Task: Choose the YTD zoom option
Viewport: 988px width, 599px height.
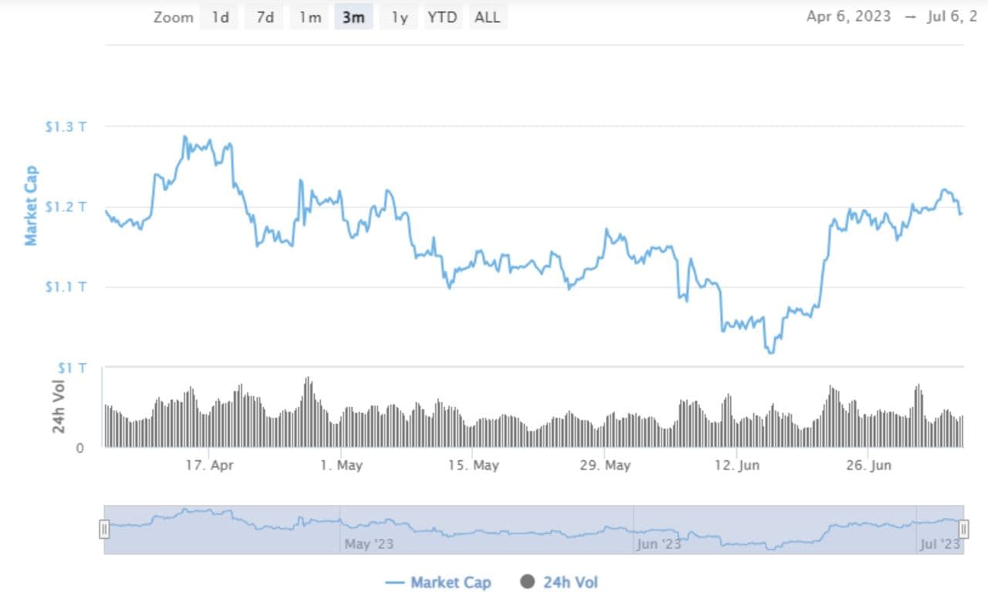Action: point(442,17)
